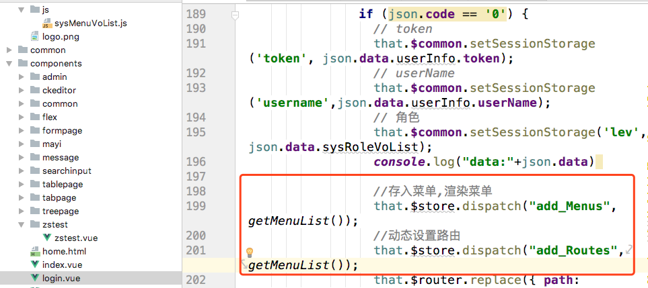Click the ckeditor folder icon
This screenshot has width=648, height=288.
click(35, 90)
